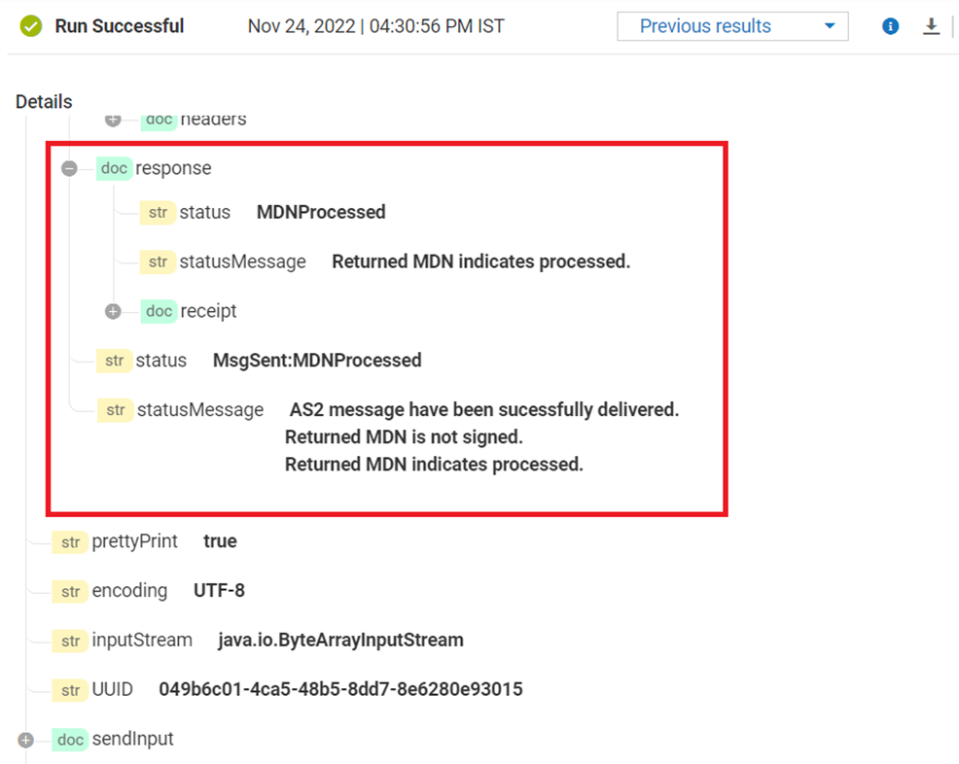959x764 pixels.
Task: Click the str badge beside prettyPrint
Action: click(x=70, y=541)
